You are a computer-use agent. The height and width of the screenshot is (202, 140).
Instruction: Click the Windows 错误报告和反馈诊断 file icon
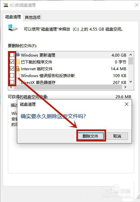click(18, 75)
